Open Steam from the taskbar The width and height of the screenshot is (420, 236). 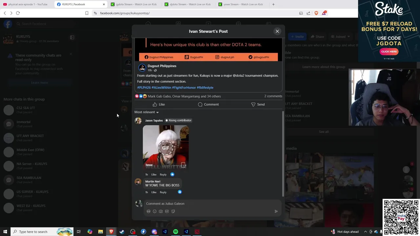[122, 232]
